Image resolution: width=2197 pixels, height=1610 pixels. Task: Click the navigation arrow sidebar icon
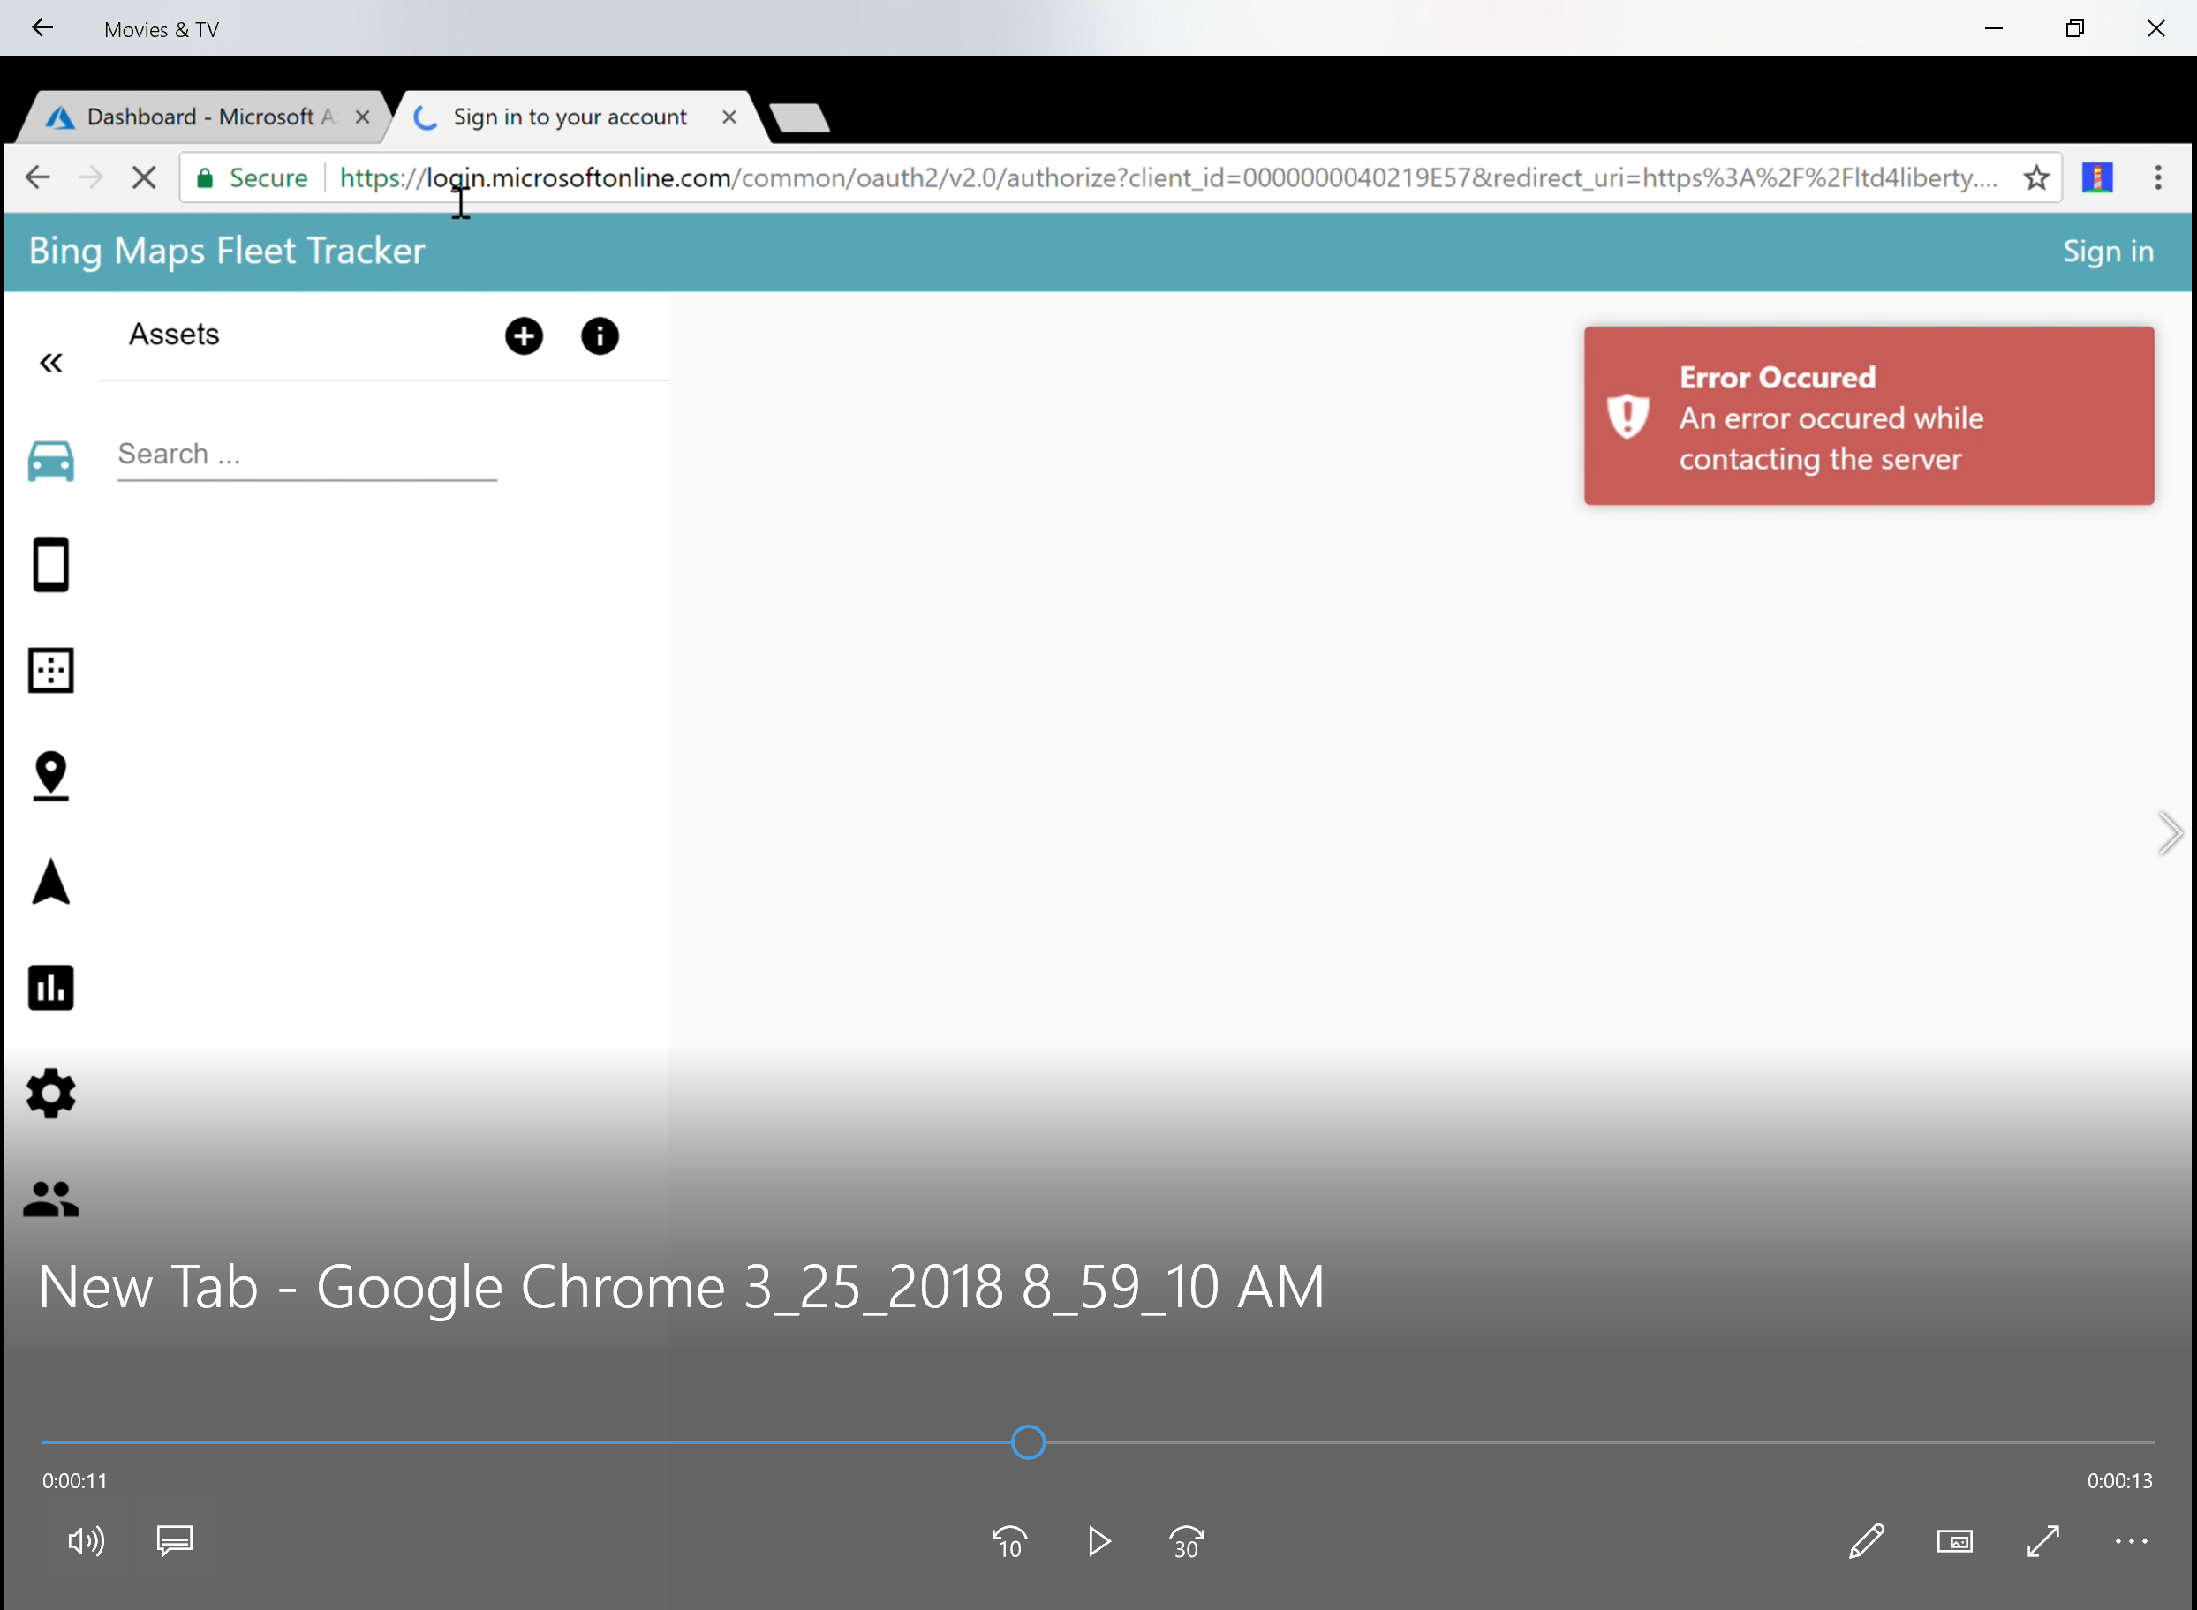(x=50, y=882)
